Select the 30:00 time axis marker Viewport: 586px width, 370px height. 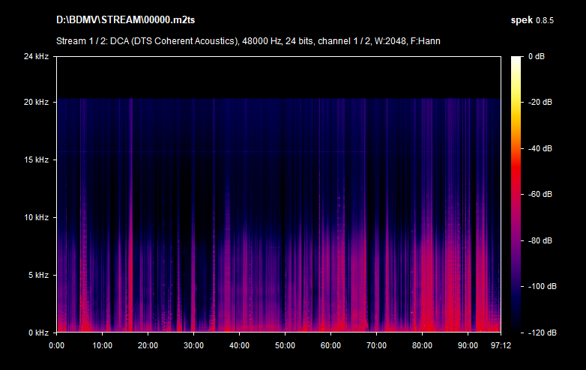click(194, 345)
